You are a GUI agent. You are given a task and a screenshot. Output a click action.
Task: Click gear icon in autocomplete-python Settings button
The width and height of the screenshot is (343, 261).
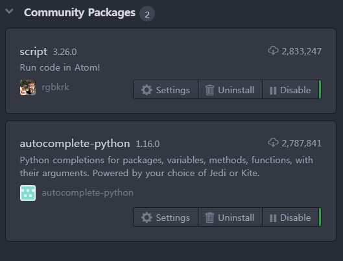(x=147, y=218)
